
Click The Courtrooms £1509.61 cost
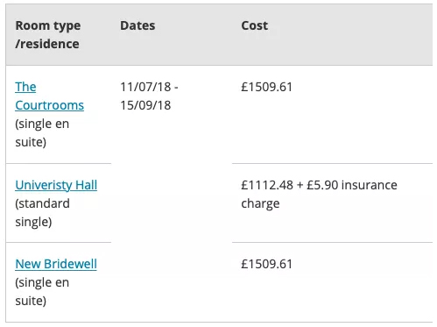pos(266,87)
